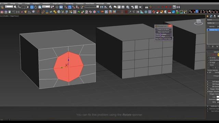Click Make Planar in Round Loops dialog
Screen dimensions: 219x123
click(159, 39)
